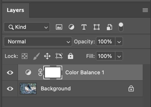
Task: Select the Color Balance 1 layer mask thumbnail
Action: tap(53, 72)
